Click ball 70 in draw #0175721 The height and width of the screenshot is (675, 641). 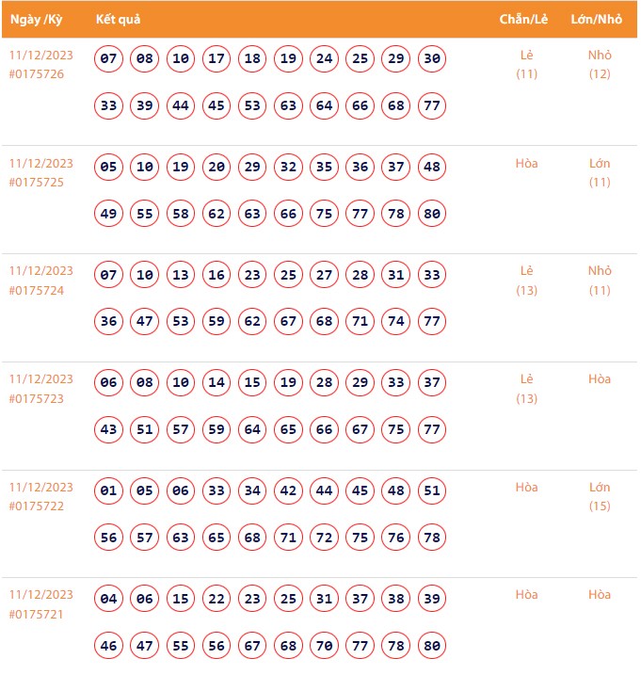click(325, 646)
